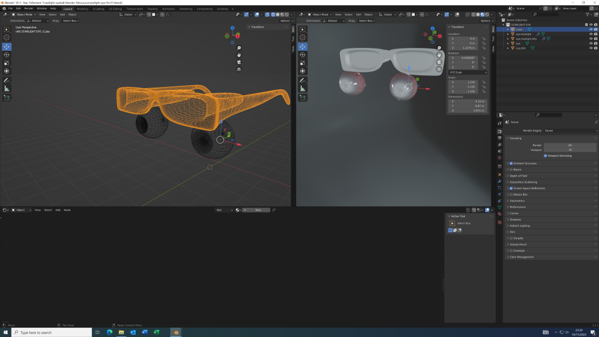Activate the Measure tool in left viewport
Viewport: 599px width, 337px height.
7,88
